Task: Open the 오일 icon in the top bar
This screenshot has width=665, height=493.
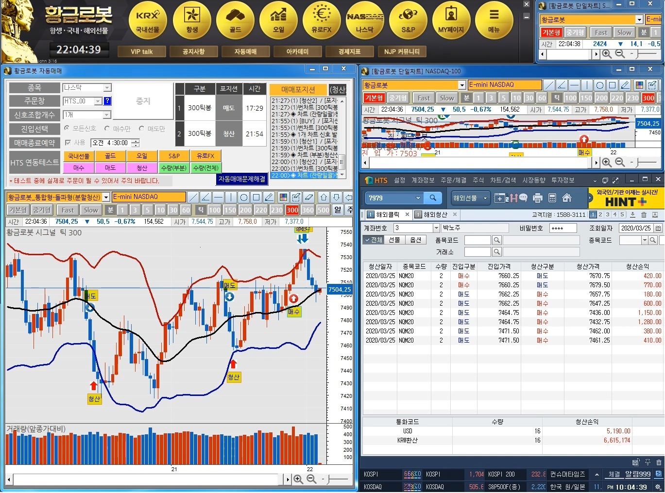Action: tap(278, 20)
